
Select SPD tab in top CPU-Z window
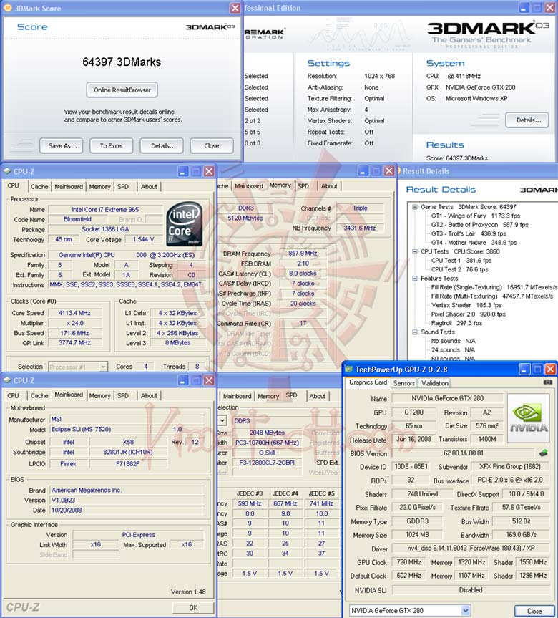123,186
